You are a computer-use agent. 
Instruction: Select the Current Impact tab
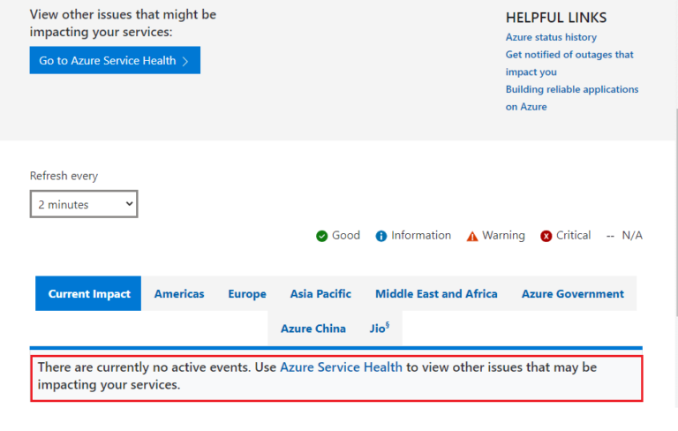click(89, 294)
